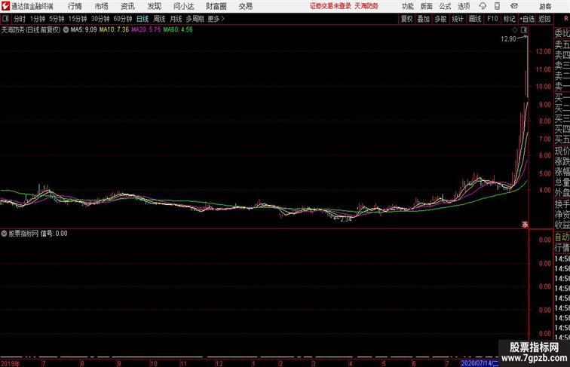
Task: Click the 12.90 high price label
Action: click(x=508, y=39)
